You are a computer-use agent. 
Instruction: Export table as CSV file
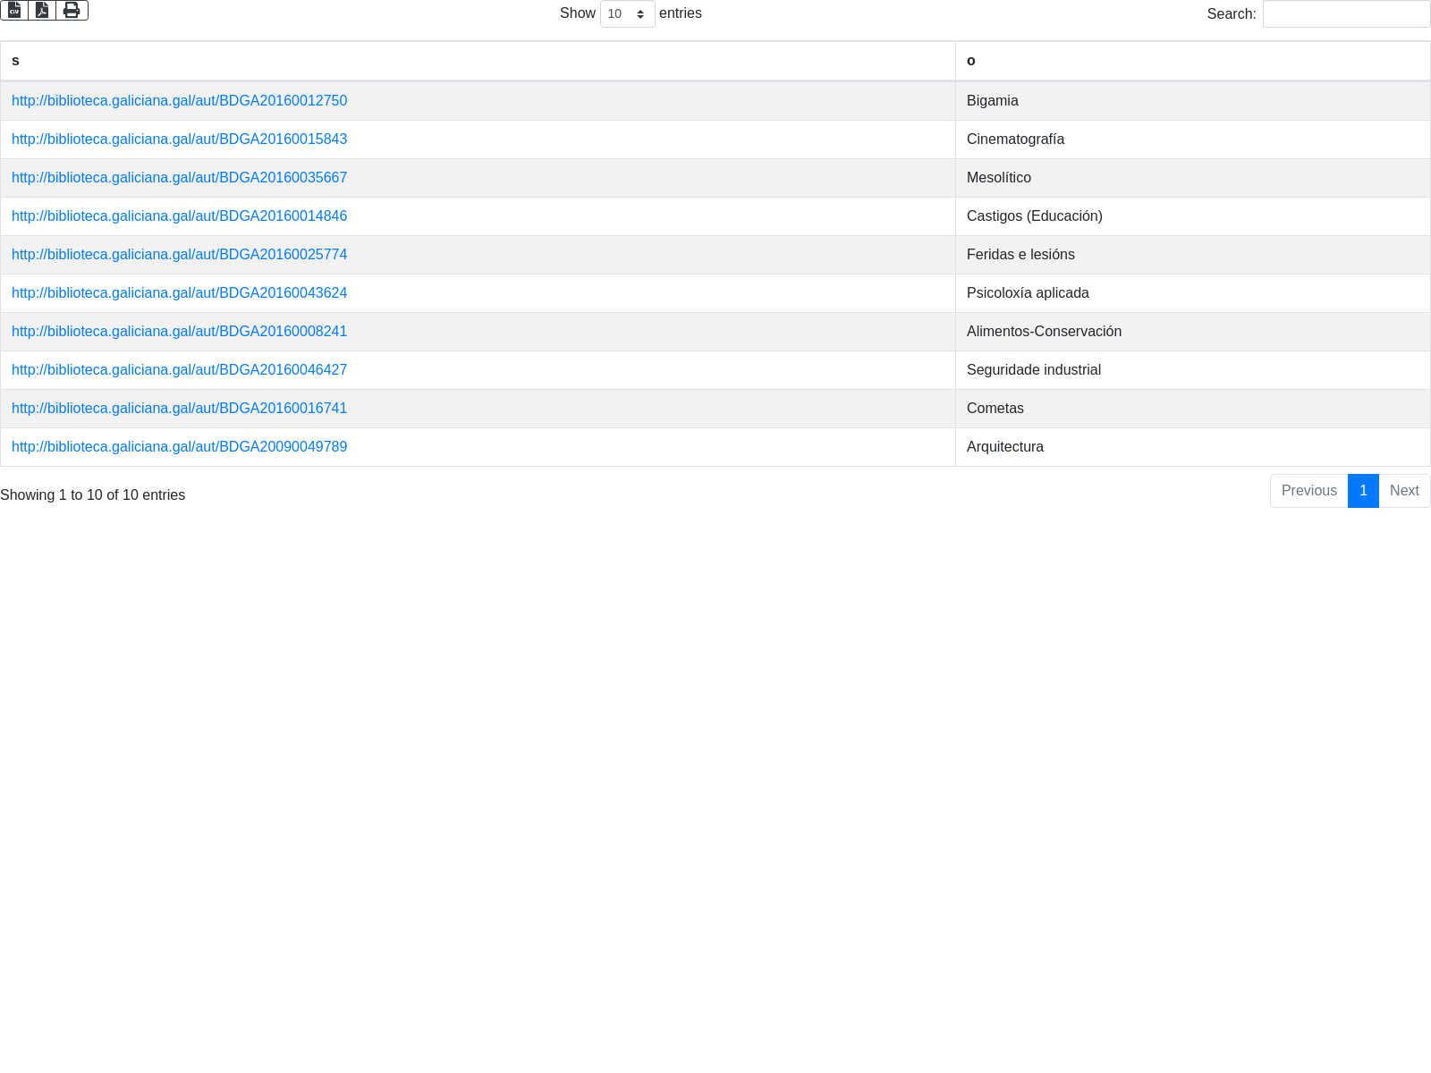point(14,11)
